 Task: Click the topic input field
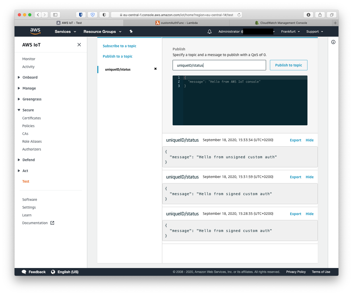click(219, 65)
